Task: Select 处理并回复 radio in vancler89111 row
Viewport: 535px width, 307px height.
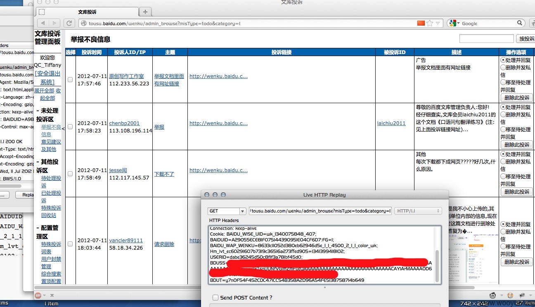Action: click(503, 224)
